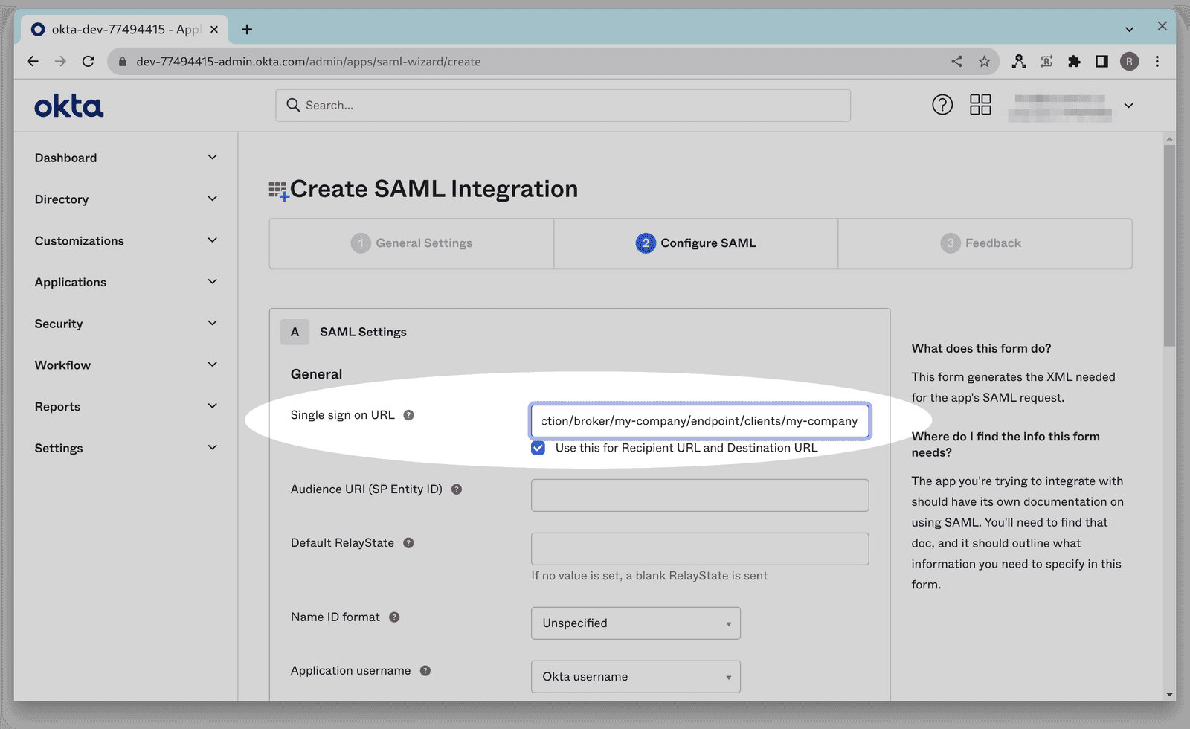Click the Audience URI input field
The width and height of the screenshot is (1190, 729).
point(700,495)
